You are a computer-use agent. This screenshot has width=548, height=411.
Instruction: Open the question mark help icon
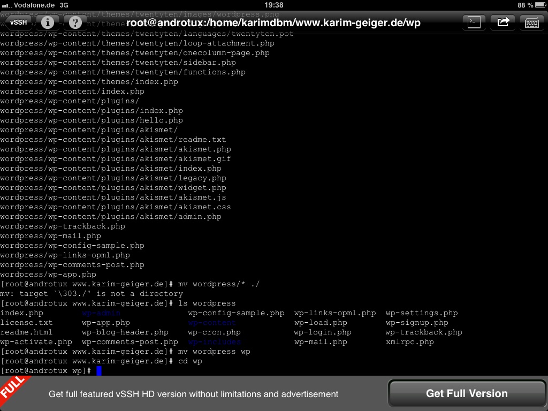click(75, 22)
